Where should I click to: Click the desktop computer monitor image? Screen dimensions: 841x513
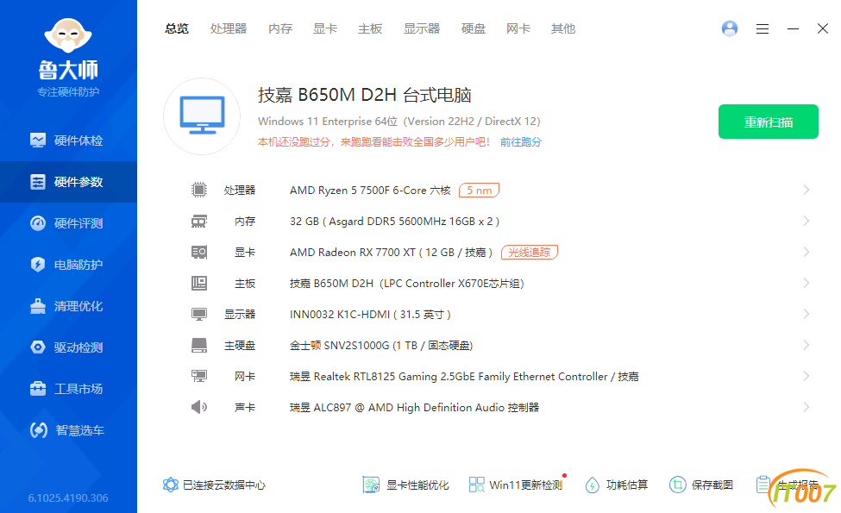coord(202,116)
